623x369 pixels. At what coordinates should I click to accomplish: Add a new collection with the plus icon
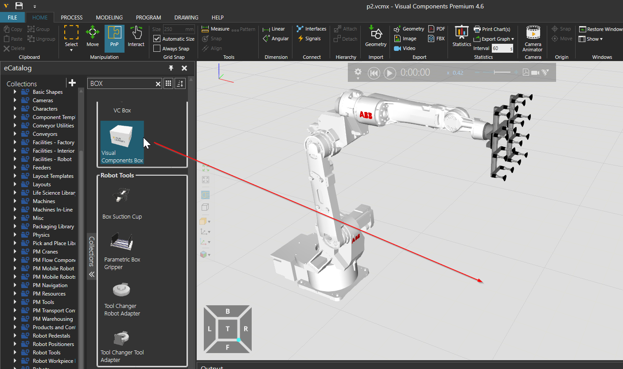[x=72, y=83]
